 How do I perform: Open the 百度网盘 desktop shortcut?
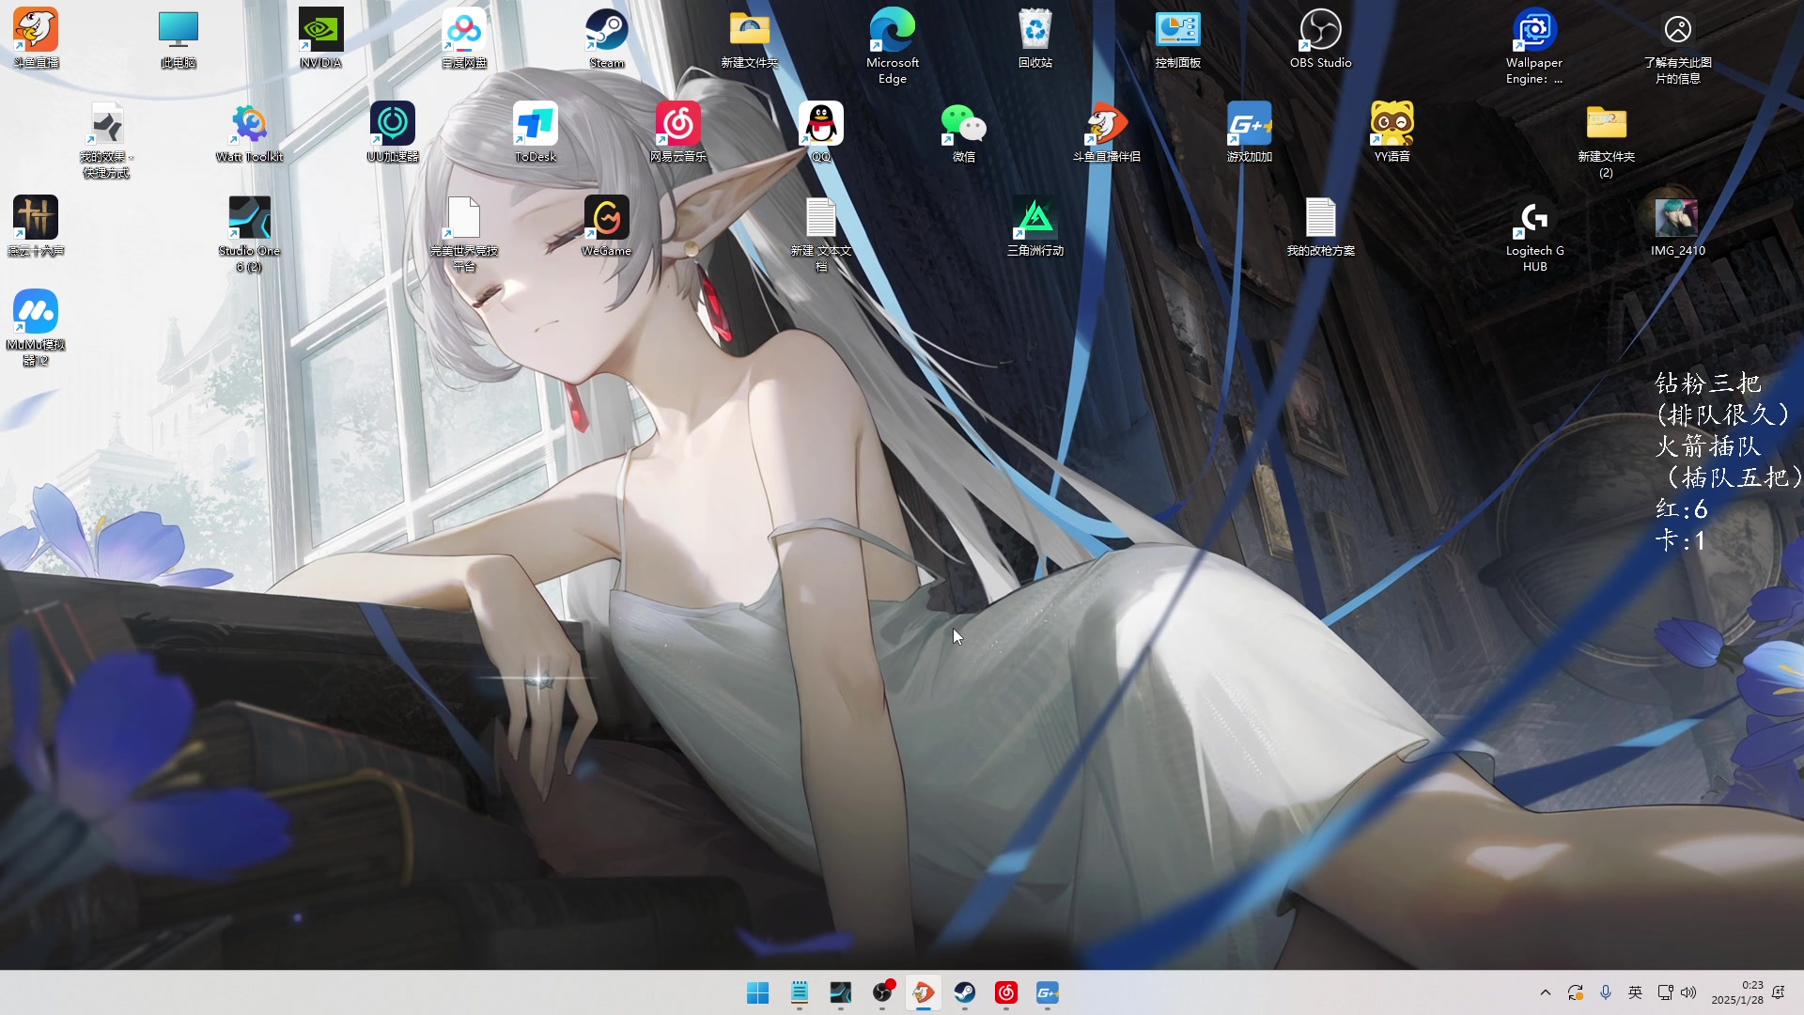point(464,39)
